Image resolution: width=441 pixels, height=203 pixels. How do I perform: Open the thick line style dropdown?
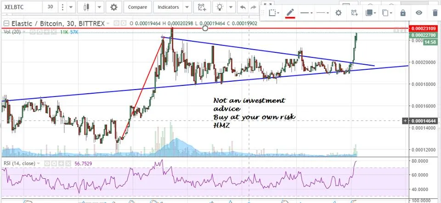pyautogui.click(x=306, y=13)
